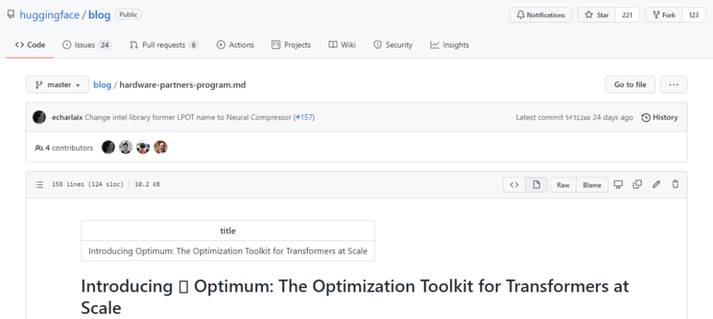Star the huggingface/blog repository
Image resolution: width=713 pixels, height=319 pixels.
click(597, 15)
